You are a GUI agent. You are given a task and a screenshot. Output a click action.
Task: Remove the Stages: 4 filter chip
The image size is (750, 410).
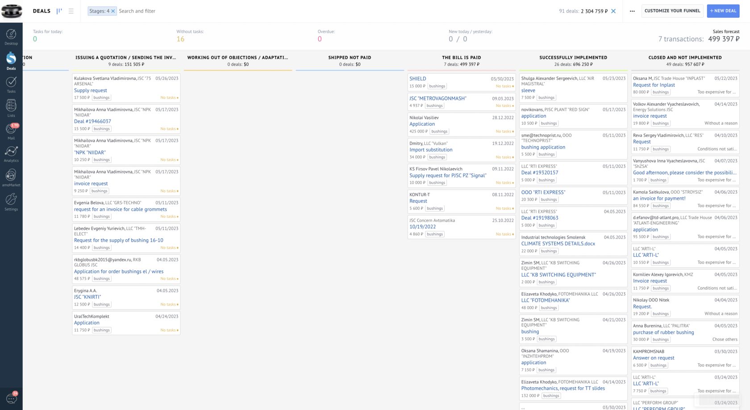coord(113,11)
